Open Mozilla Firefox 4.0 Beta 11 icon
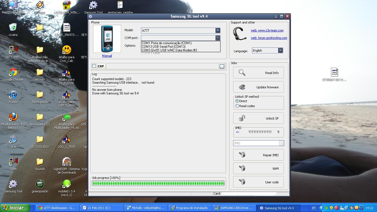Image resolution: width=377 pixels, height=212 pixels. pos(13,121)
